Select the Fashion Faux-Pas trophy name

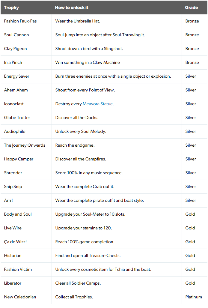point(20,21)
